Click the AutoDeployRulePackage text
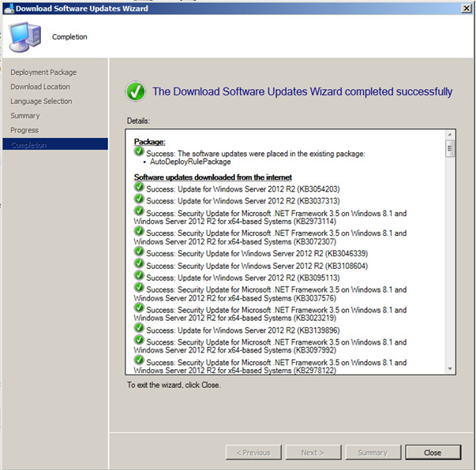 click(190, 162)
